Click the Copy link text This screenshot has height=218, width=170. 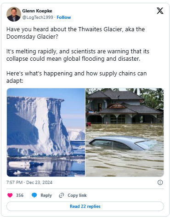[x=77, y=195]
